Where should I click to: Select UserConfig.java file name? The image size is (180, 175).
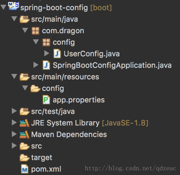(92, 54)
